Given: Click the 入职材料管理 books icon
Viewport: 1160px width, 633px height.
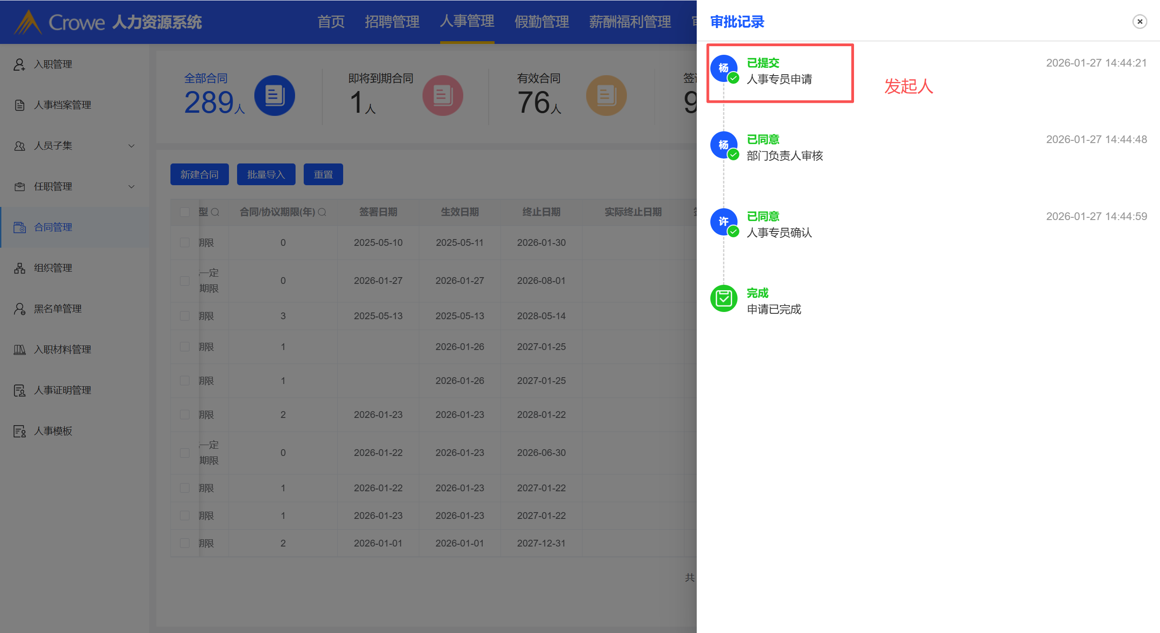Looking at the screenshot, I should point(19,350).
